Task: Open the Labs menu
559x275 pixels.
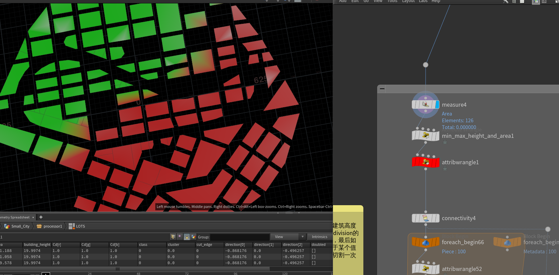Action: (423, 1)
